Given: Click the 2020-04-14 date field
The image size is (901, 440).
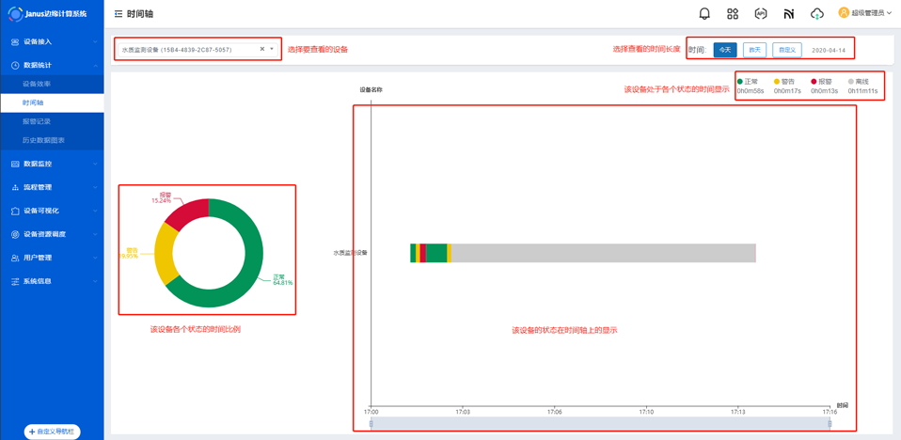Looking at the screenshot, I should pyautogui.click(x=829, y=50).
